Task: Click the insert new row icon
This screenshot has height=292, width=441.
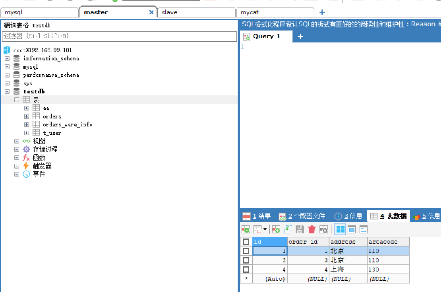Action: [x=276, y=229]
